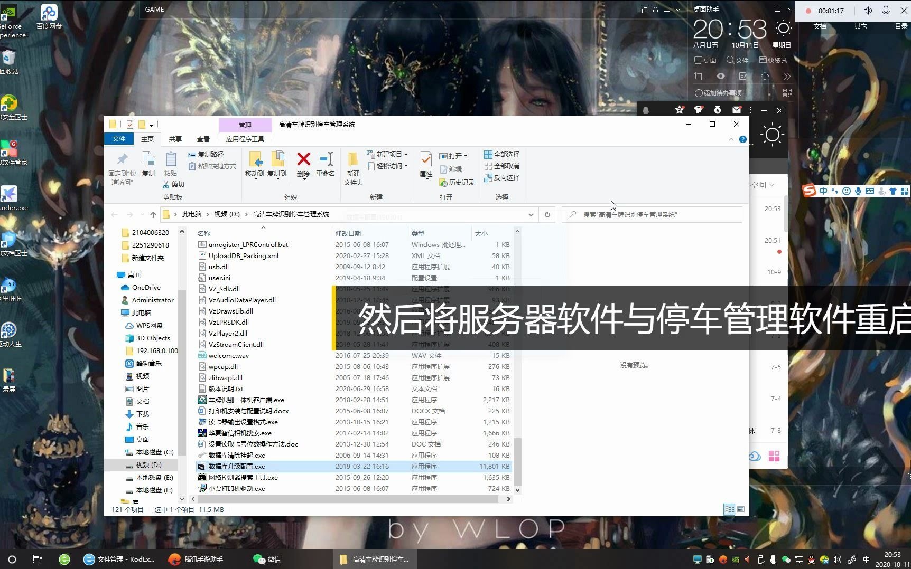Open the address bar history dropdown
Viewport: 911px width, 569px height.
[531, 214]
